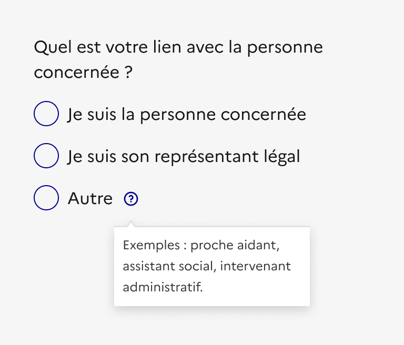The height and width of the screenshot is (345, 404).
Task: Click the word 'intervenant' in the tooltip
Action: [255, 266]
